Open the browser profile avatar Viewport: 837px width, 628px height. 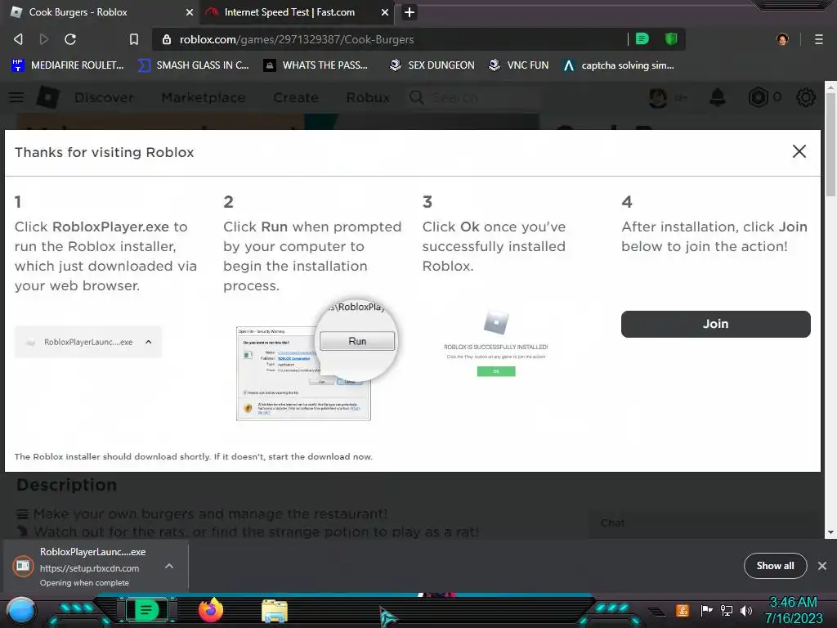point(782,39)
